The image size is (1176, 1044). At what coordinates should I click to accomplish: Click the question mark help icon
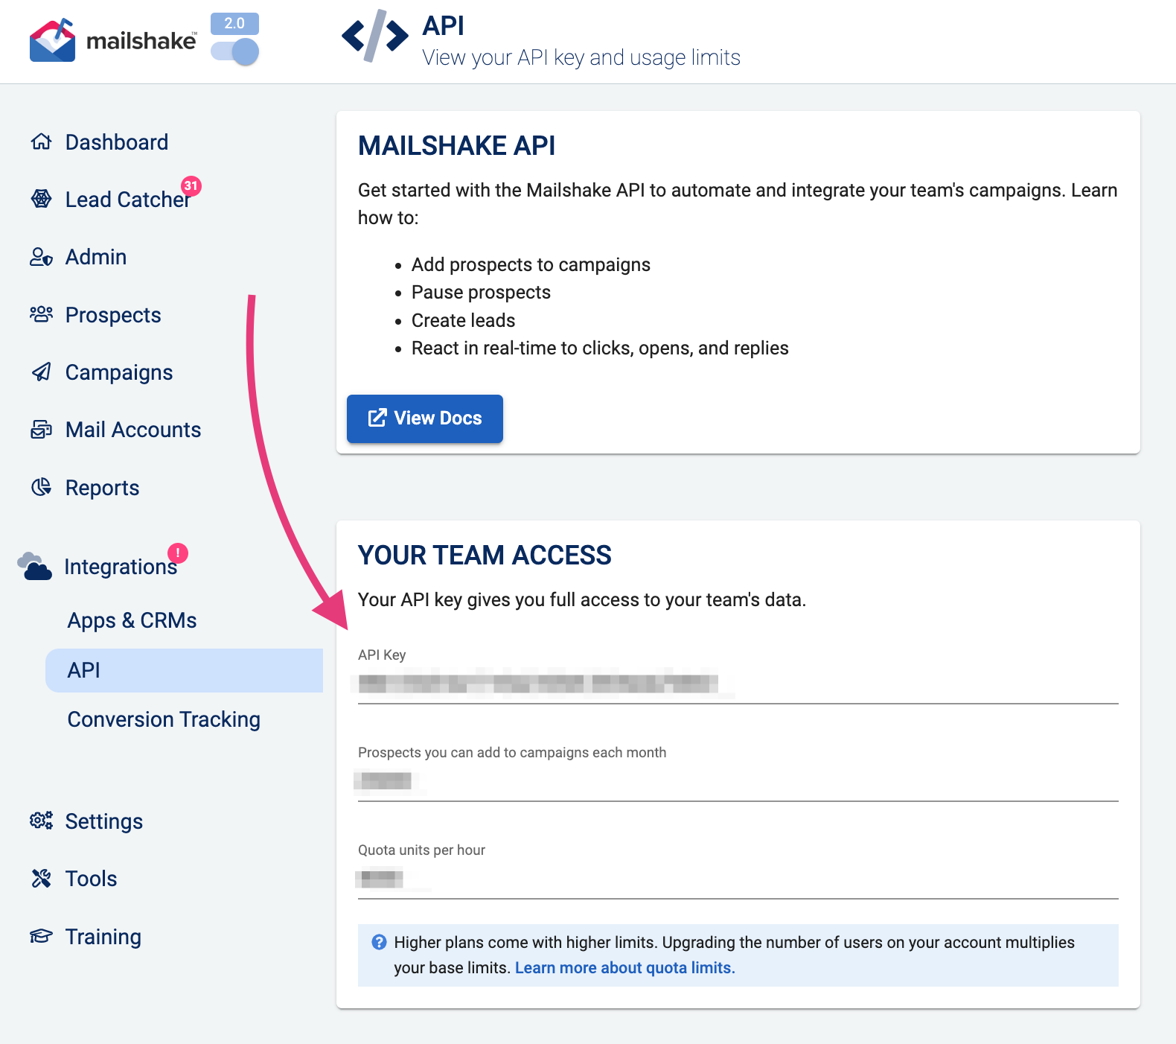pyautogui.click(x=379, y=942)
